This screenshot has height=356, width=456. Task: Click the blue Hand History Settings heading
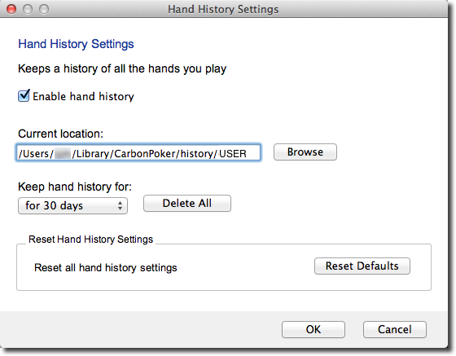[x=76, y=44]
